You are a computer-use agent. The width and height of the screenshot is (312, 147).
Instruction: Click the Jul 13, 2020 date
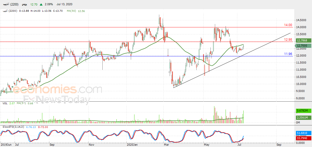tap(64, 4)
